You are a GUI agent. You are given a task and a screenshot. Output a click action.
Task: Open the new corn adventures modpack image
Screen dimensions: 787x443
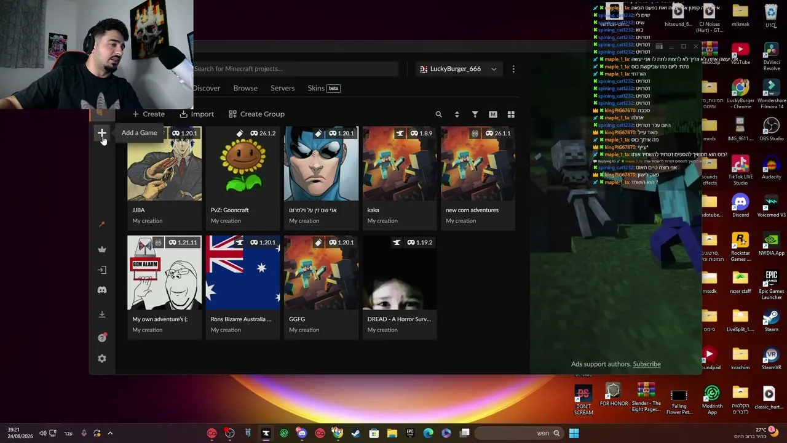pyautogui.click(x=478, y=164)
